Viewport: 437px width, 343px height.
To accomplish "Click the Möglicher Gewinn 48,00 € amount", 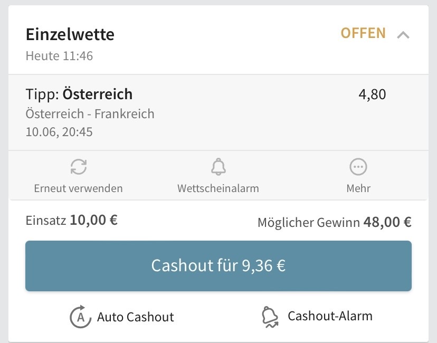I will pos(335,222).
